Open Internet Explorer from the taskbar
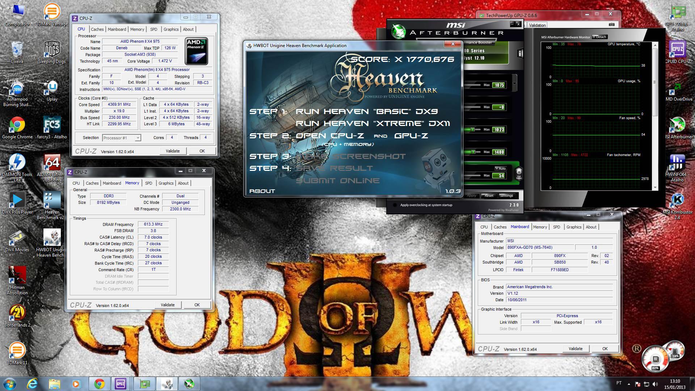 (x=32, y=383)
